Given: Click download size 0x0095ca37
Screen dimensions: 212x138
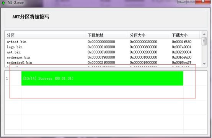Looking at the screenshot, I should pos(182,63).
